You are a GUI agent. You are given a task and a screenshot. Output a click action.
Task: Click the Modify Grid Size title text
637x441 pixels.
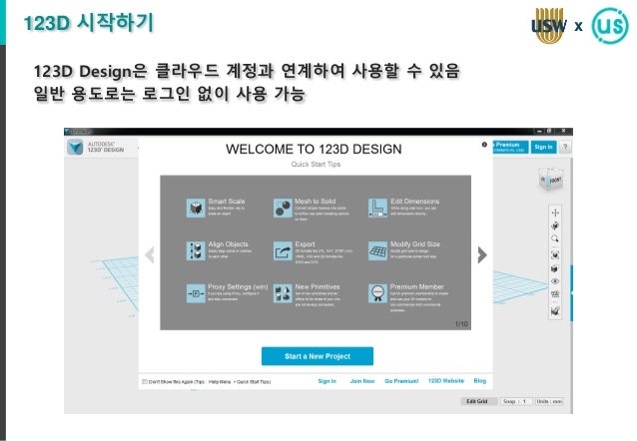(415, 244)
